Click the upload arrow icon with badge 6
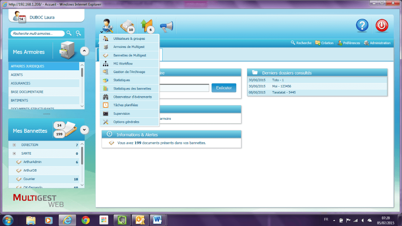Image resolution: width=402 pixels, height=226 pixels. click(146, 26)
